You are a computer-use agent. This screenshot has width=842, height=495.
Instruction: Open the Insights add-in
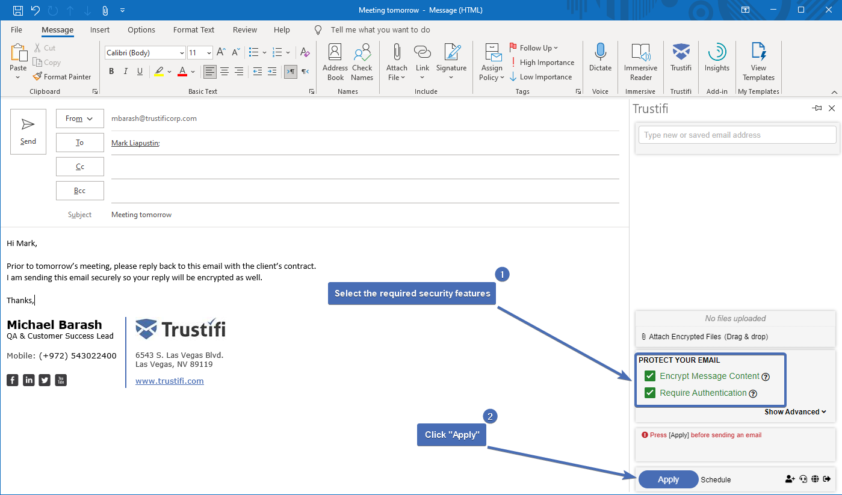point(717,58)
